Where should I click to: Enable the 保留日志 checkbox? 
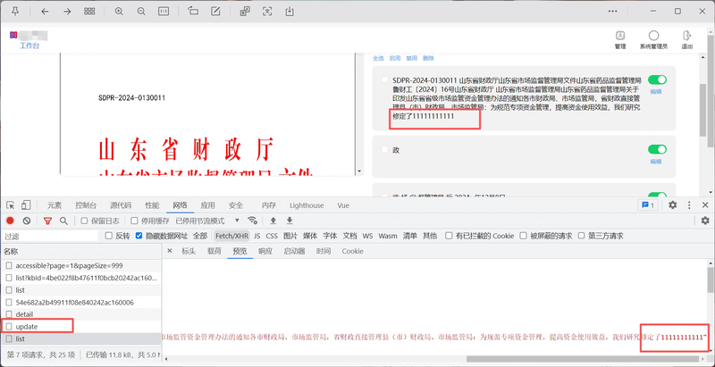coord(84,221)
